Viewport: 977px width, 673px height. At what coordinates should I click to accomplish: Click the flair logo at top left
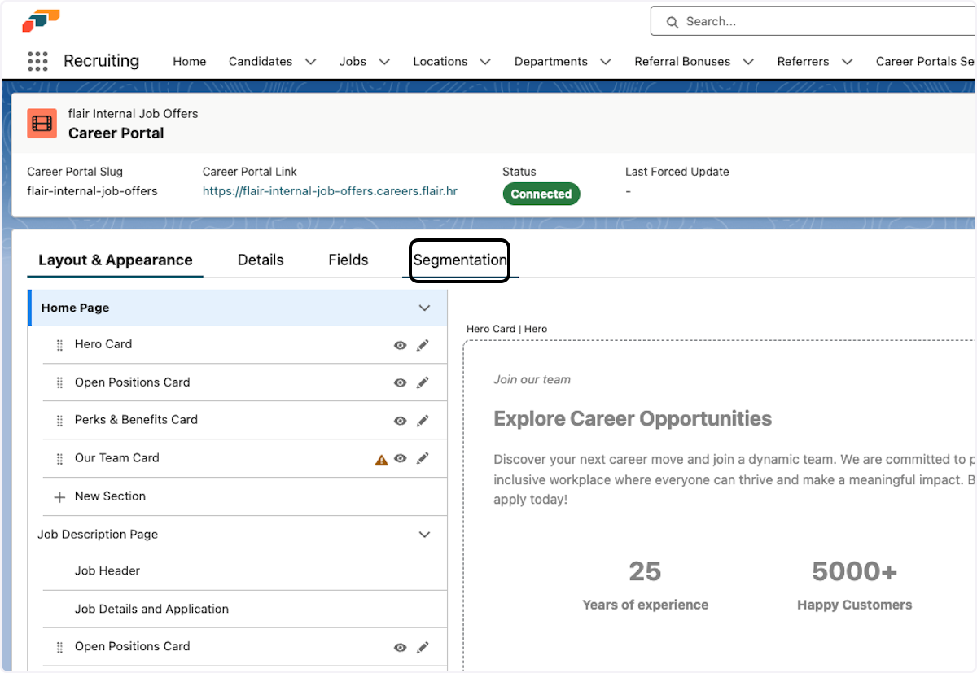tap(41, 18)
